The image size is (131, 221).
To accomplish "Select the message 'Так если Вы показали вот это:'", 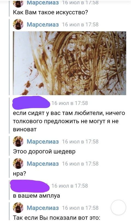I will click(x=56, y=218).
